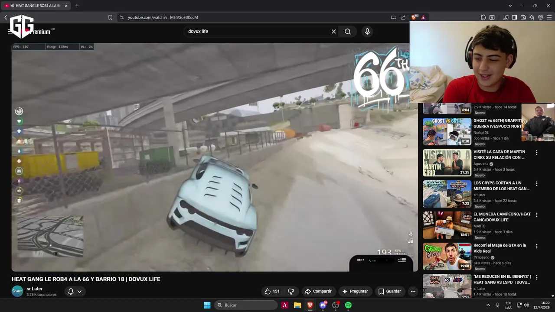The height and width of the screenshot is (312, 555).
Task: Click MARTO channel name
Action: point(479,226)
